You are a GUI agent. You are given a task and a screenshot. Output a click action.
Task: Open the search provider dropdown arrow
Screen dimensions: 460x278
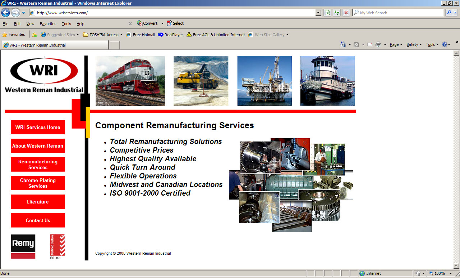pos(455,13)
